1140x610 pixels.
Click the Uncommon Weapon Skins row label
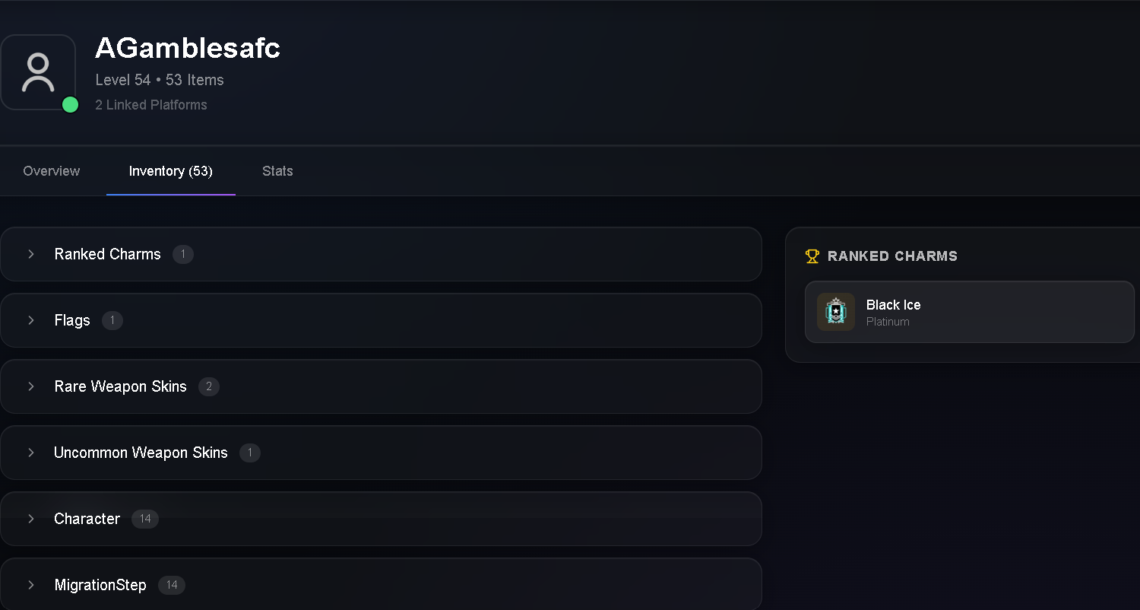point(141,453)
